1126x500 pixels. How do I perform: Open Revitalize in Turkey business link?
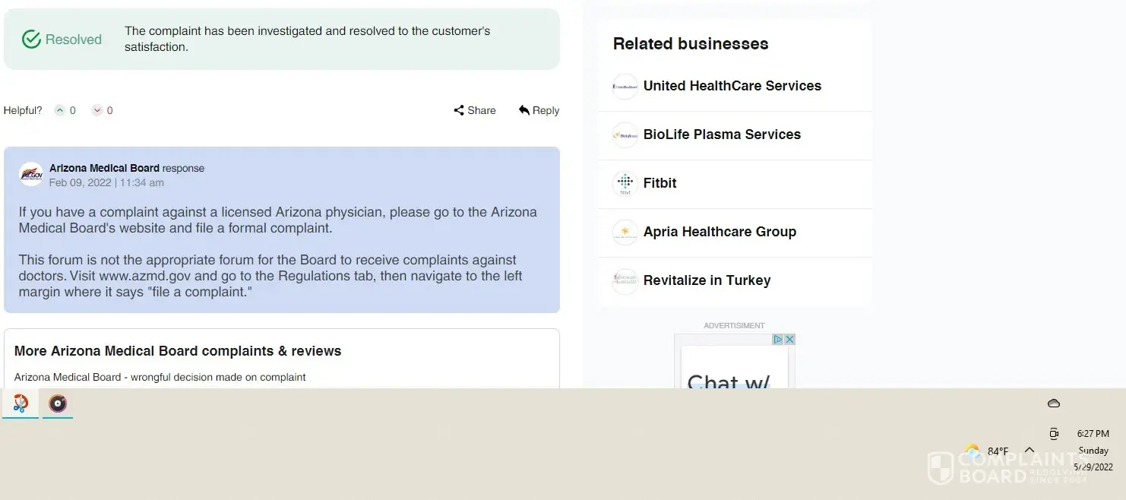point(707,280)
